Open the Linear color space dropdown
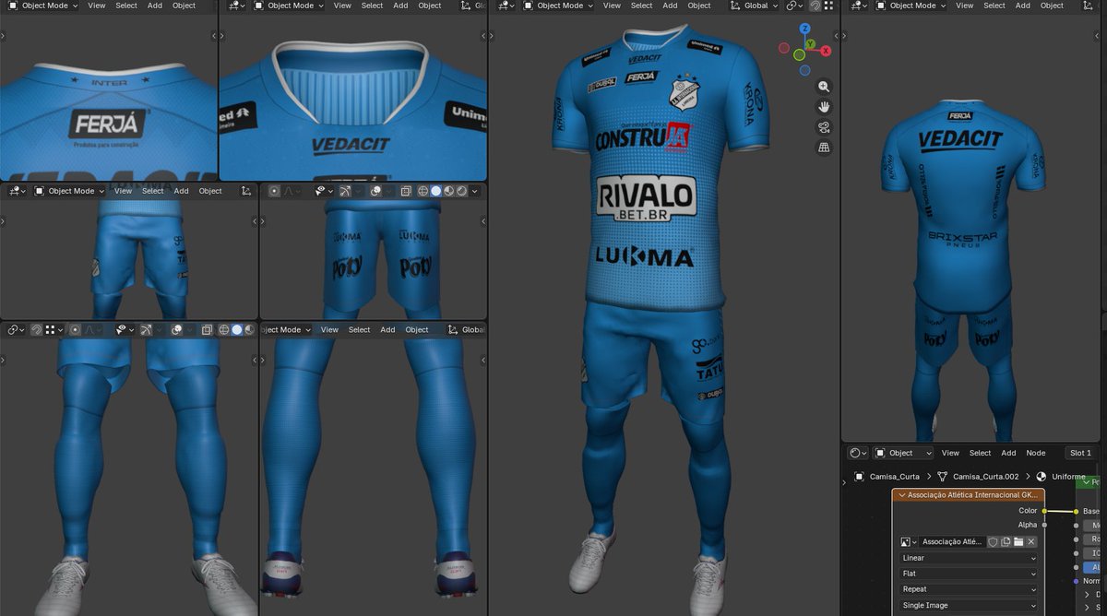1107x616 pixels. coord(969,558)
